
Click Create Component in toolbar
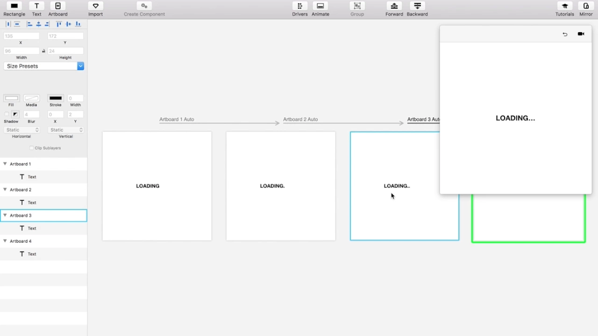[144, 9]
